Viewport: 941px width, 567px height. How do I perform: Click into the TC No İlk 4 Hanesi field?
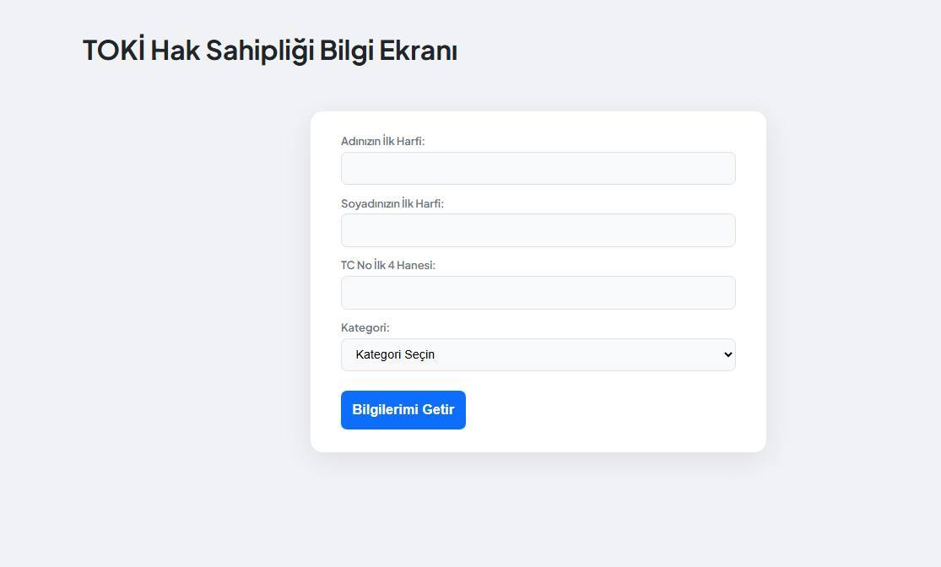pos(538,293)
